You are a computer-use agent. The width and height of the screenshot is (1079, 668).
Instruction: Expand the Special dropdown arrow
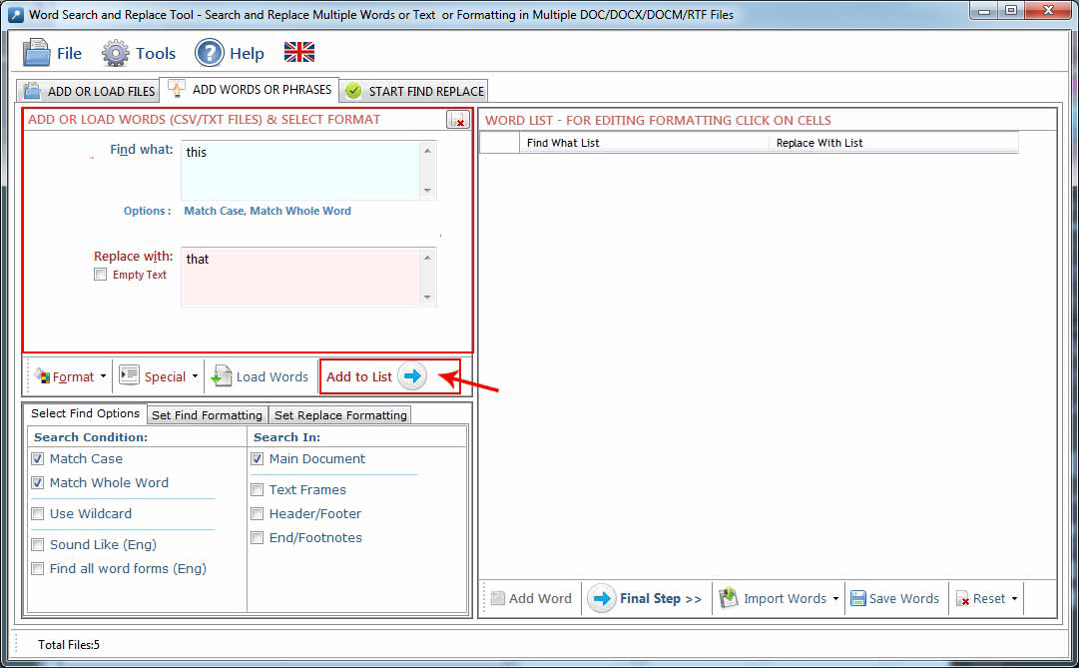195,376
